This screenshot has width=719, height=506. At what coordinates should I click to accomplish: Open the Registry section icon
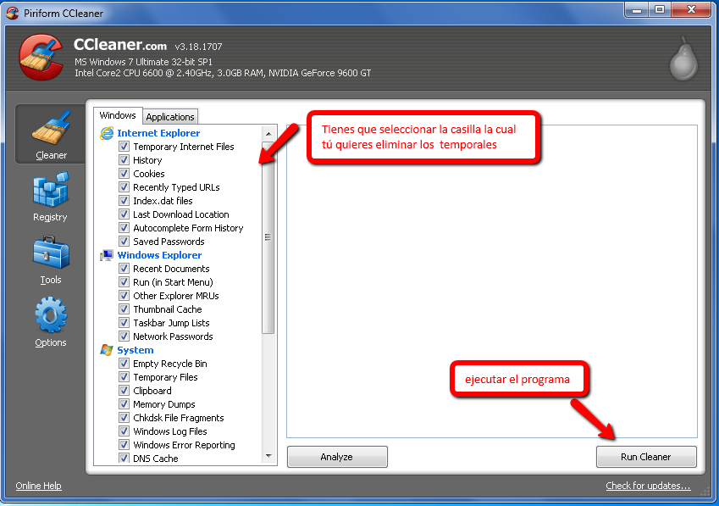click(50, 192)
